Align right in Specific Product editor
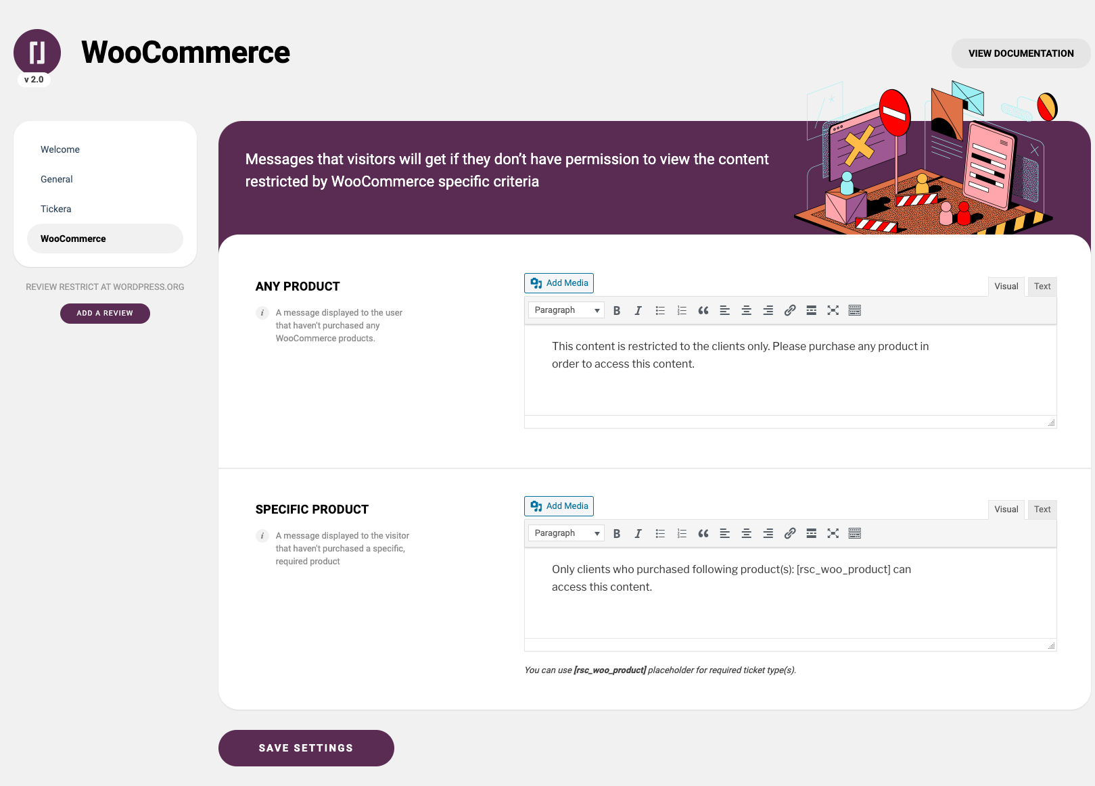The image size is (1095, 786). pyautogui.click(x=768, y=533)
